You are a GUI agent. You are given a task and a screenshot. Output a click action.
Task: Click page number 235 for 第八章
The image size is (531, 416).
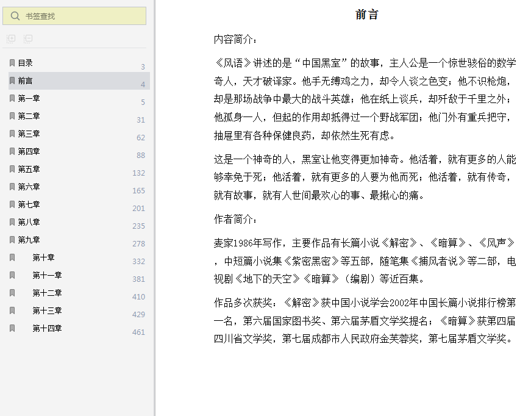139,226
